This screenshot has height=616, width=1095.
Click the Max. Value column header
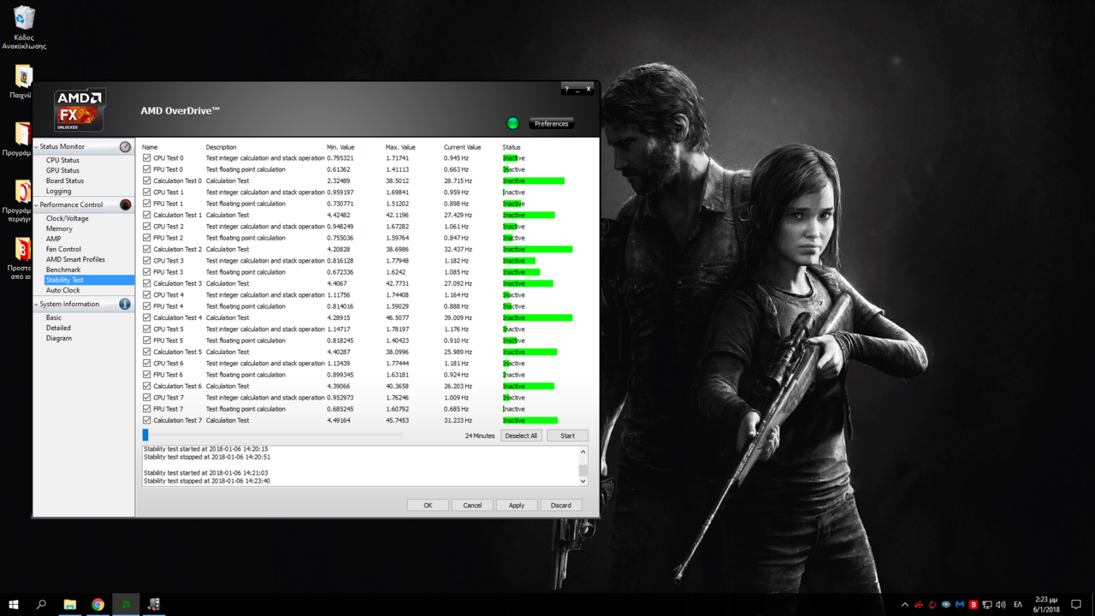[400, 147]
